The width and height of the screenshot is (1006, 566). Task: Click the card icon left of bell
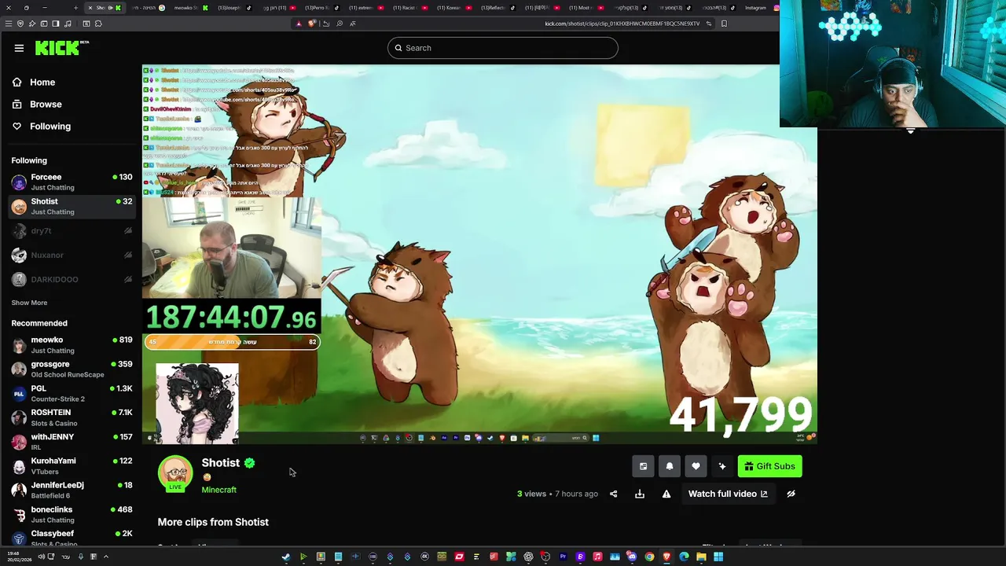(x=643, y=466)
